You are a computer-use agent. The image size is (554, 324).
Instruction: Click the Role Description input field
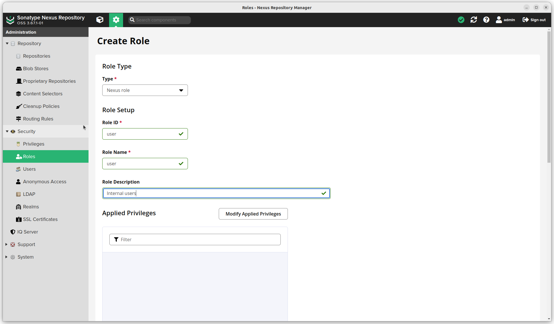216,193
